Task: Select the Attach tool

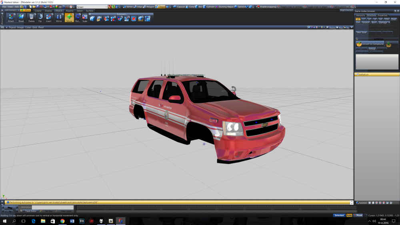Action: coord(11,17)
